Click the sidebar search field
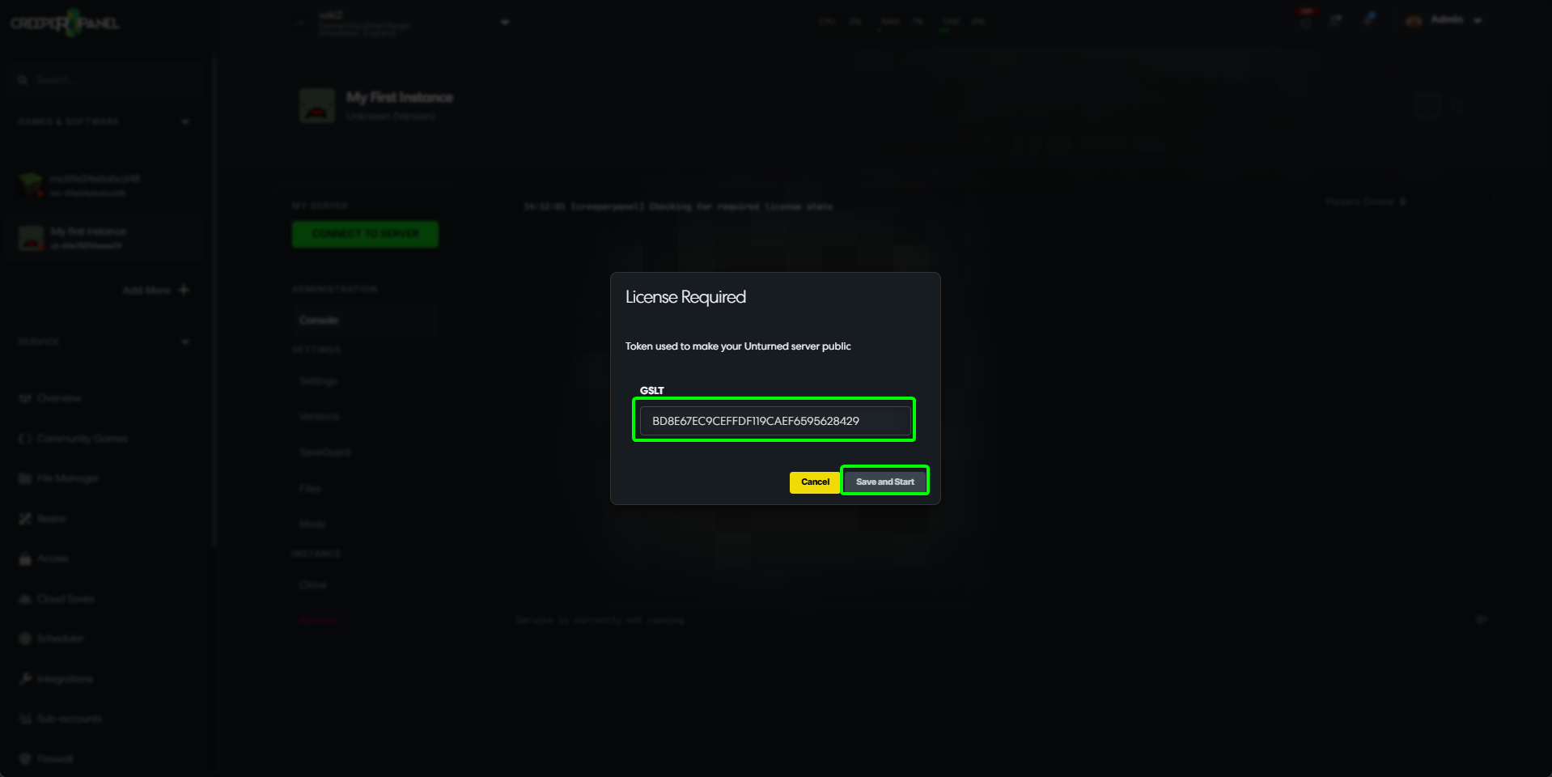 pos(105,80)
